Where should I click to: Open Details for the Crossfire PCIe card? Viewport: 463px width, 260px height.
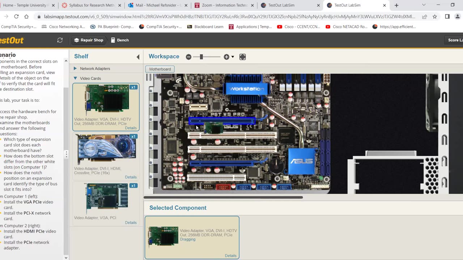pyautogui.click(x=131, y=177)
